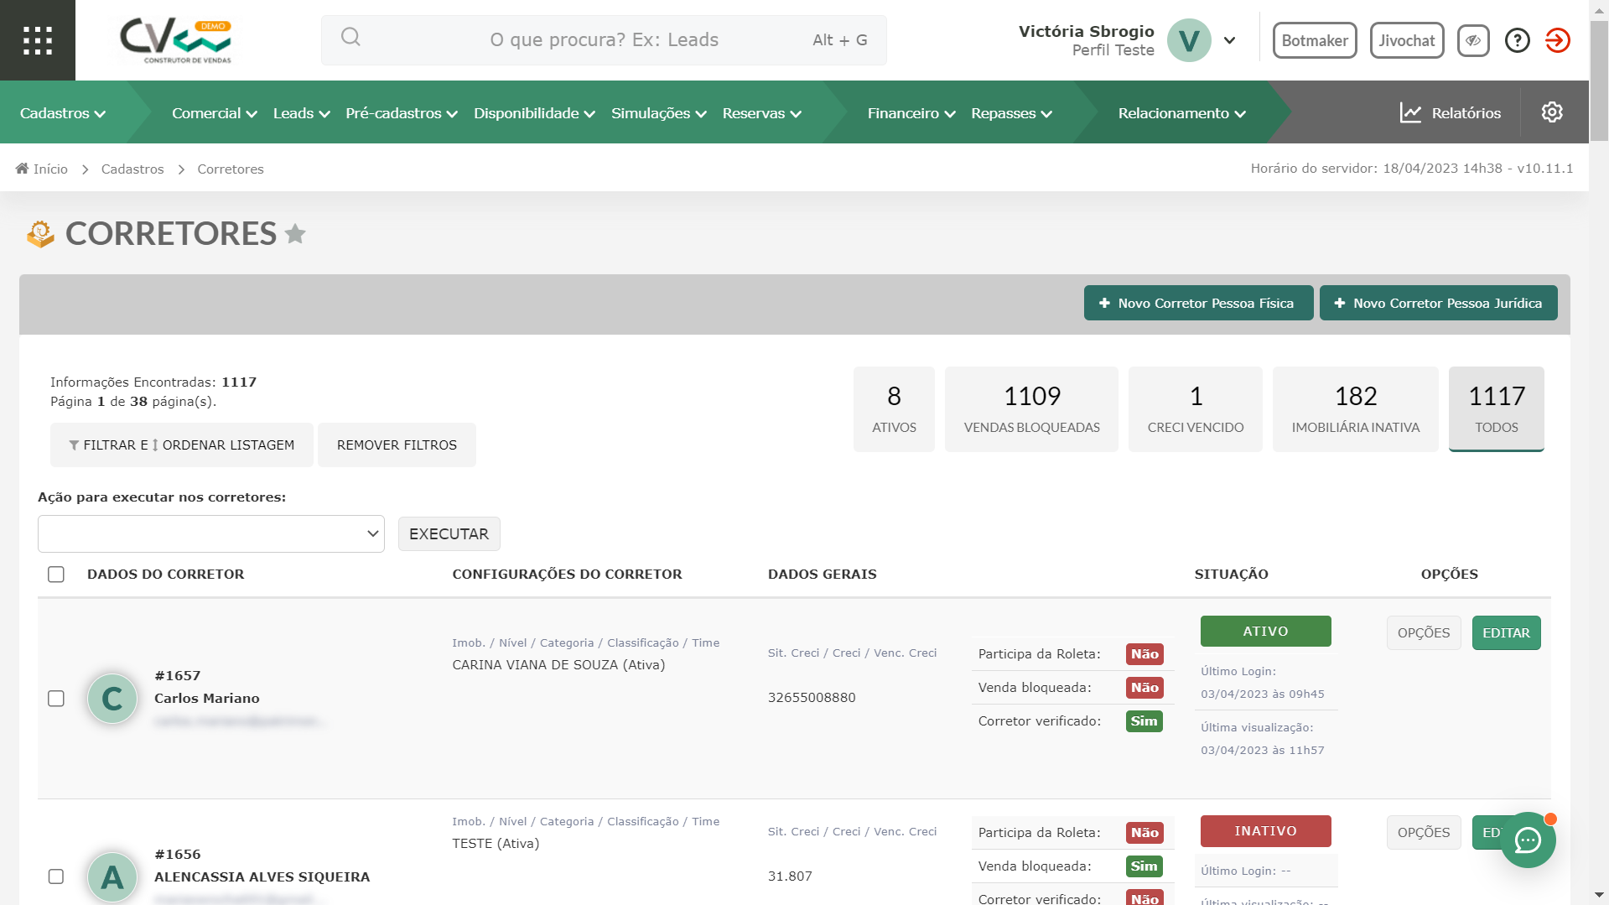Screen dimensions: 1609x905
Task: Open the floating chat bubble
Action: point(1528,840)
